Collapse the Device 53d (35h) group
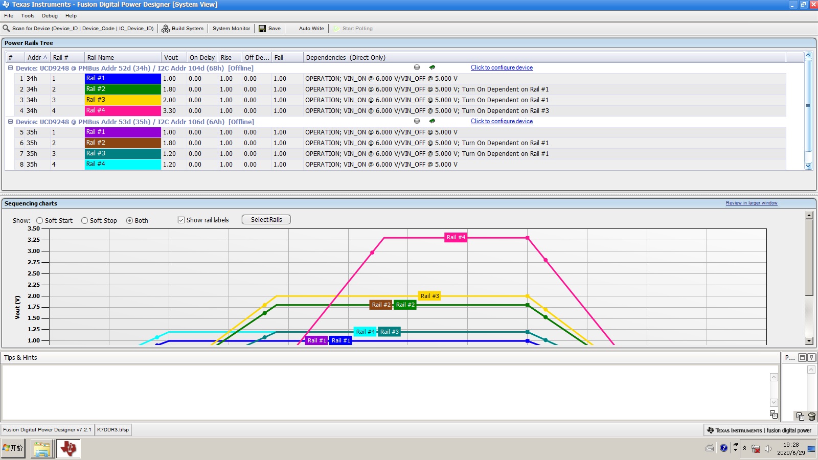This screenshot has width=818, height=460. [10, 121]
